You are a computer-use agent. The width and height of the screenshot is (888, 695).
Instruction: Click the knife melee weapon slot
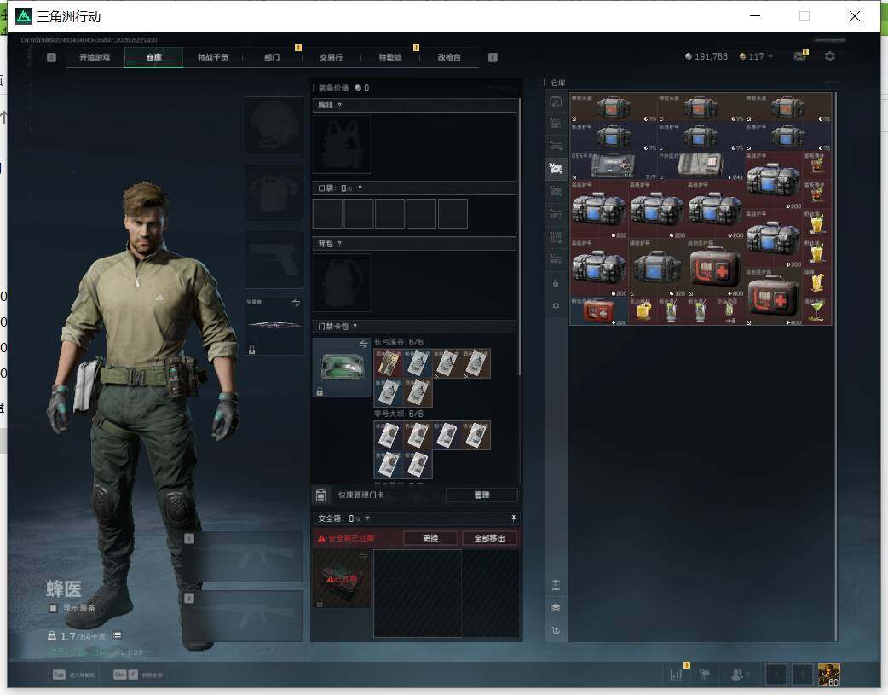click(x=274, y=326)
